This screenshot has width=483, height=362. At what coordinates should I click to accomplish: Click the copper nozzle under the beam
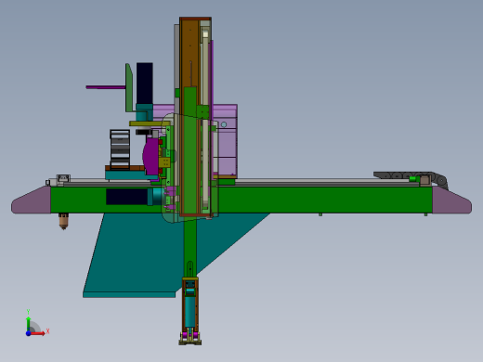click(63, 221)
